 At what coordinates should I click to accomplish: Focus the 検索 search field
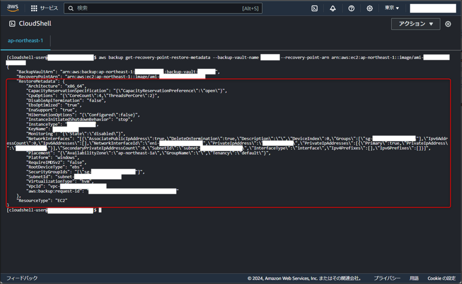pos(163,8)
